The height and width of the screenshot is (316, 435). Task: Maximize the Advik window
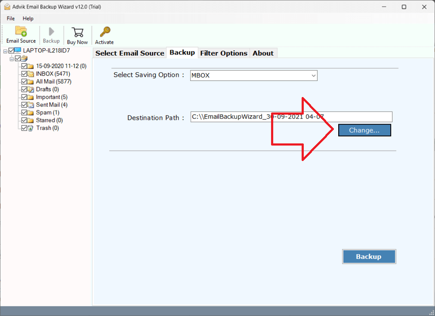point(404,7)
